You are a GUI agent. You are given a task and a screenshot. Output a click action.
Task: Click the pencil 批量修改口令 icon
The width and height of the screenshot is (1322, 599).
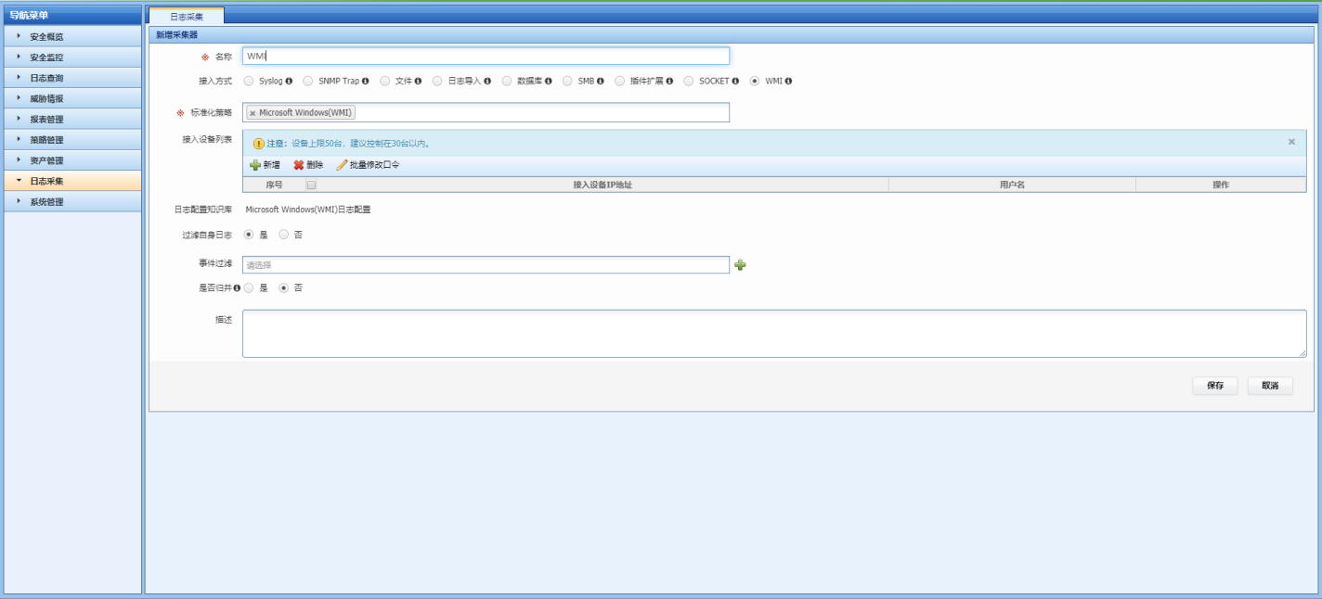[x=342, y=165]
